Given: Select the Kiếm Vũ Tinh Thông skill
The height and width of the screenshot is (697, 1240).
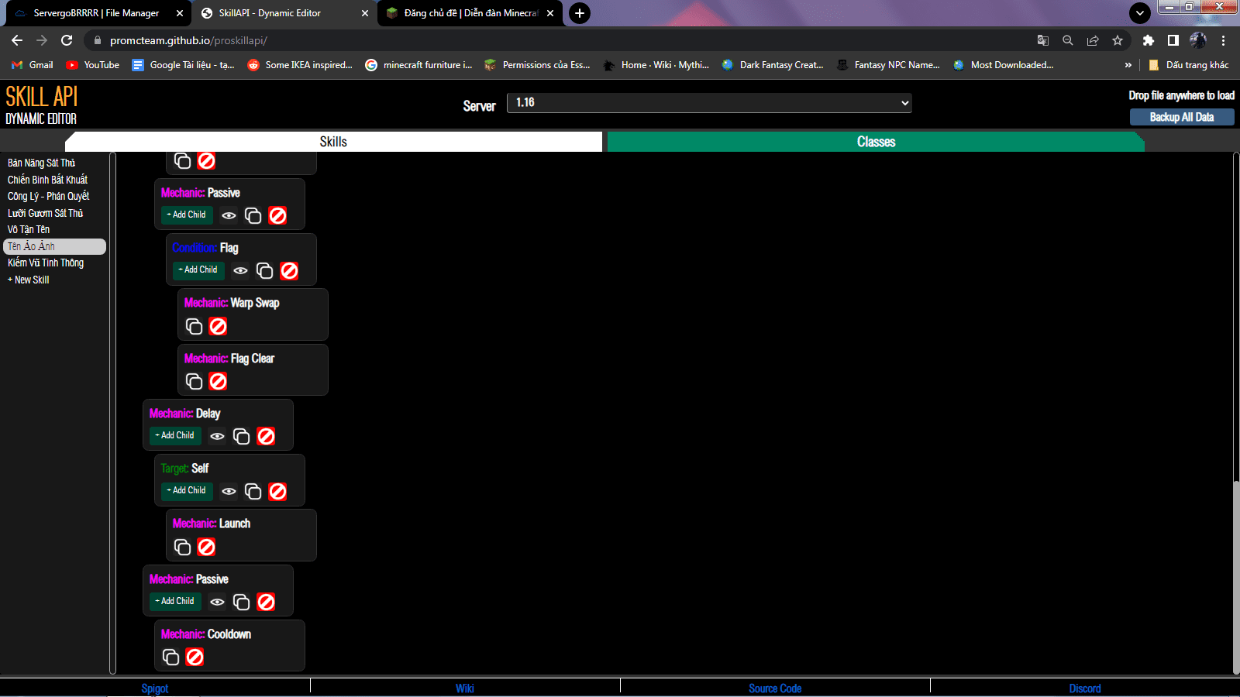Looking at the screenshot, I should pos(46,263).
